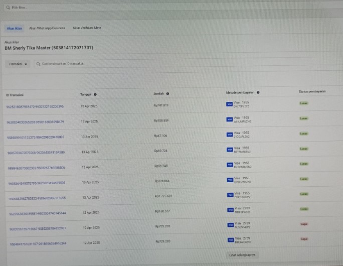343x266 pixels.
Task: Focus the Cari berdasarkan ID transaksi field
Action: (x=100, y=64)
